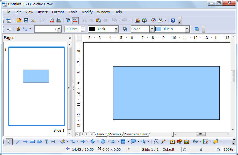Select the Basic Shapes diamond tool
The image size is (238, 155).
[x=93, y=142]
